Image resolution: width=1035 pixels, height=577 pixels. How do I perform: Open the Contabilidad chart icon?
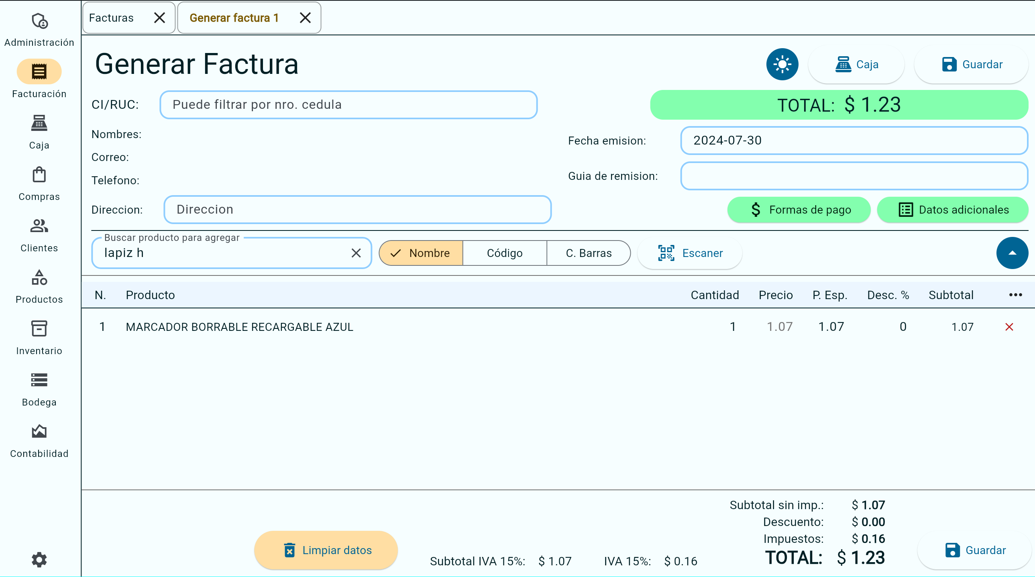click(x=39, y=432)
